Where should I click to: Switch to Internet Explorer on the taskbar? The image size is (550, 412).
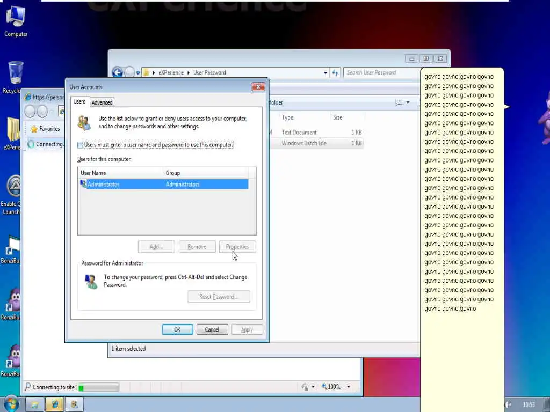(54, 404)
